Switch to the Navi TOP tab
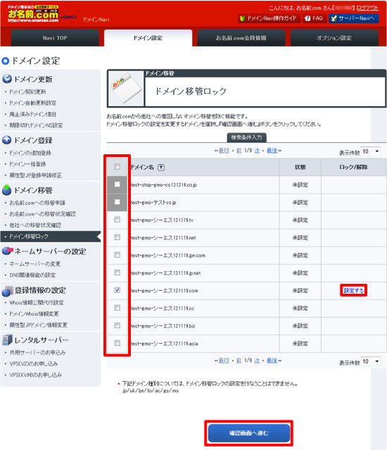The width and height of the screenshot is (387, 450). click(x=55, y=38)
